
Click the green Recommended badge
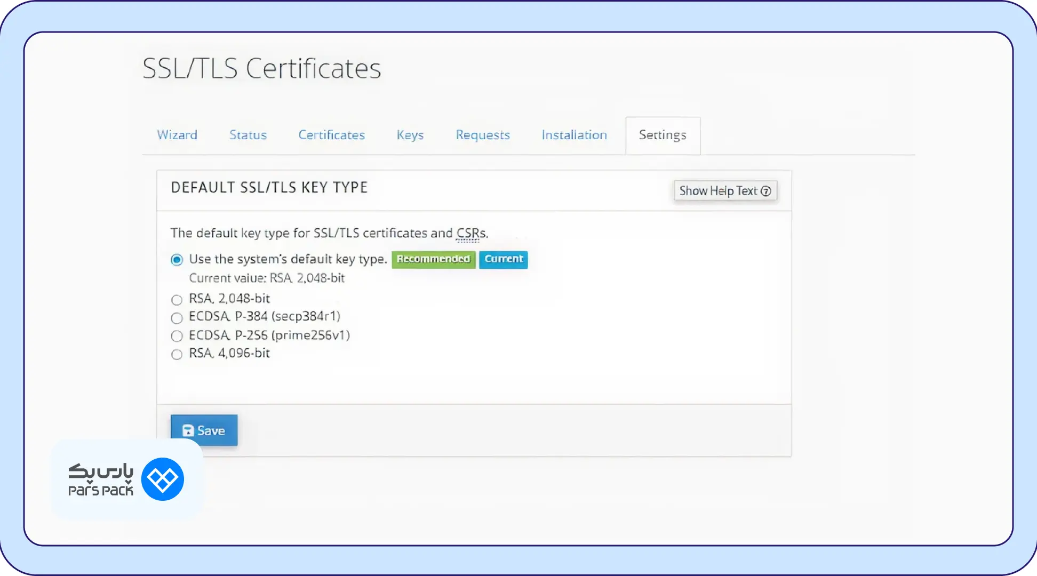[433, 259]
